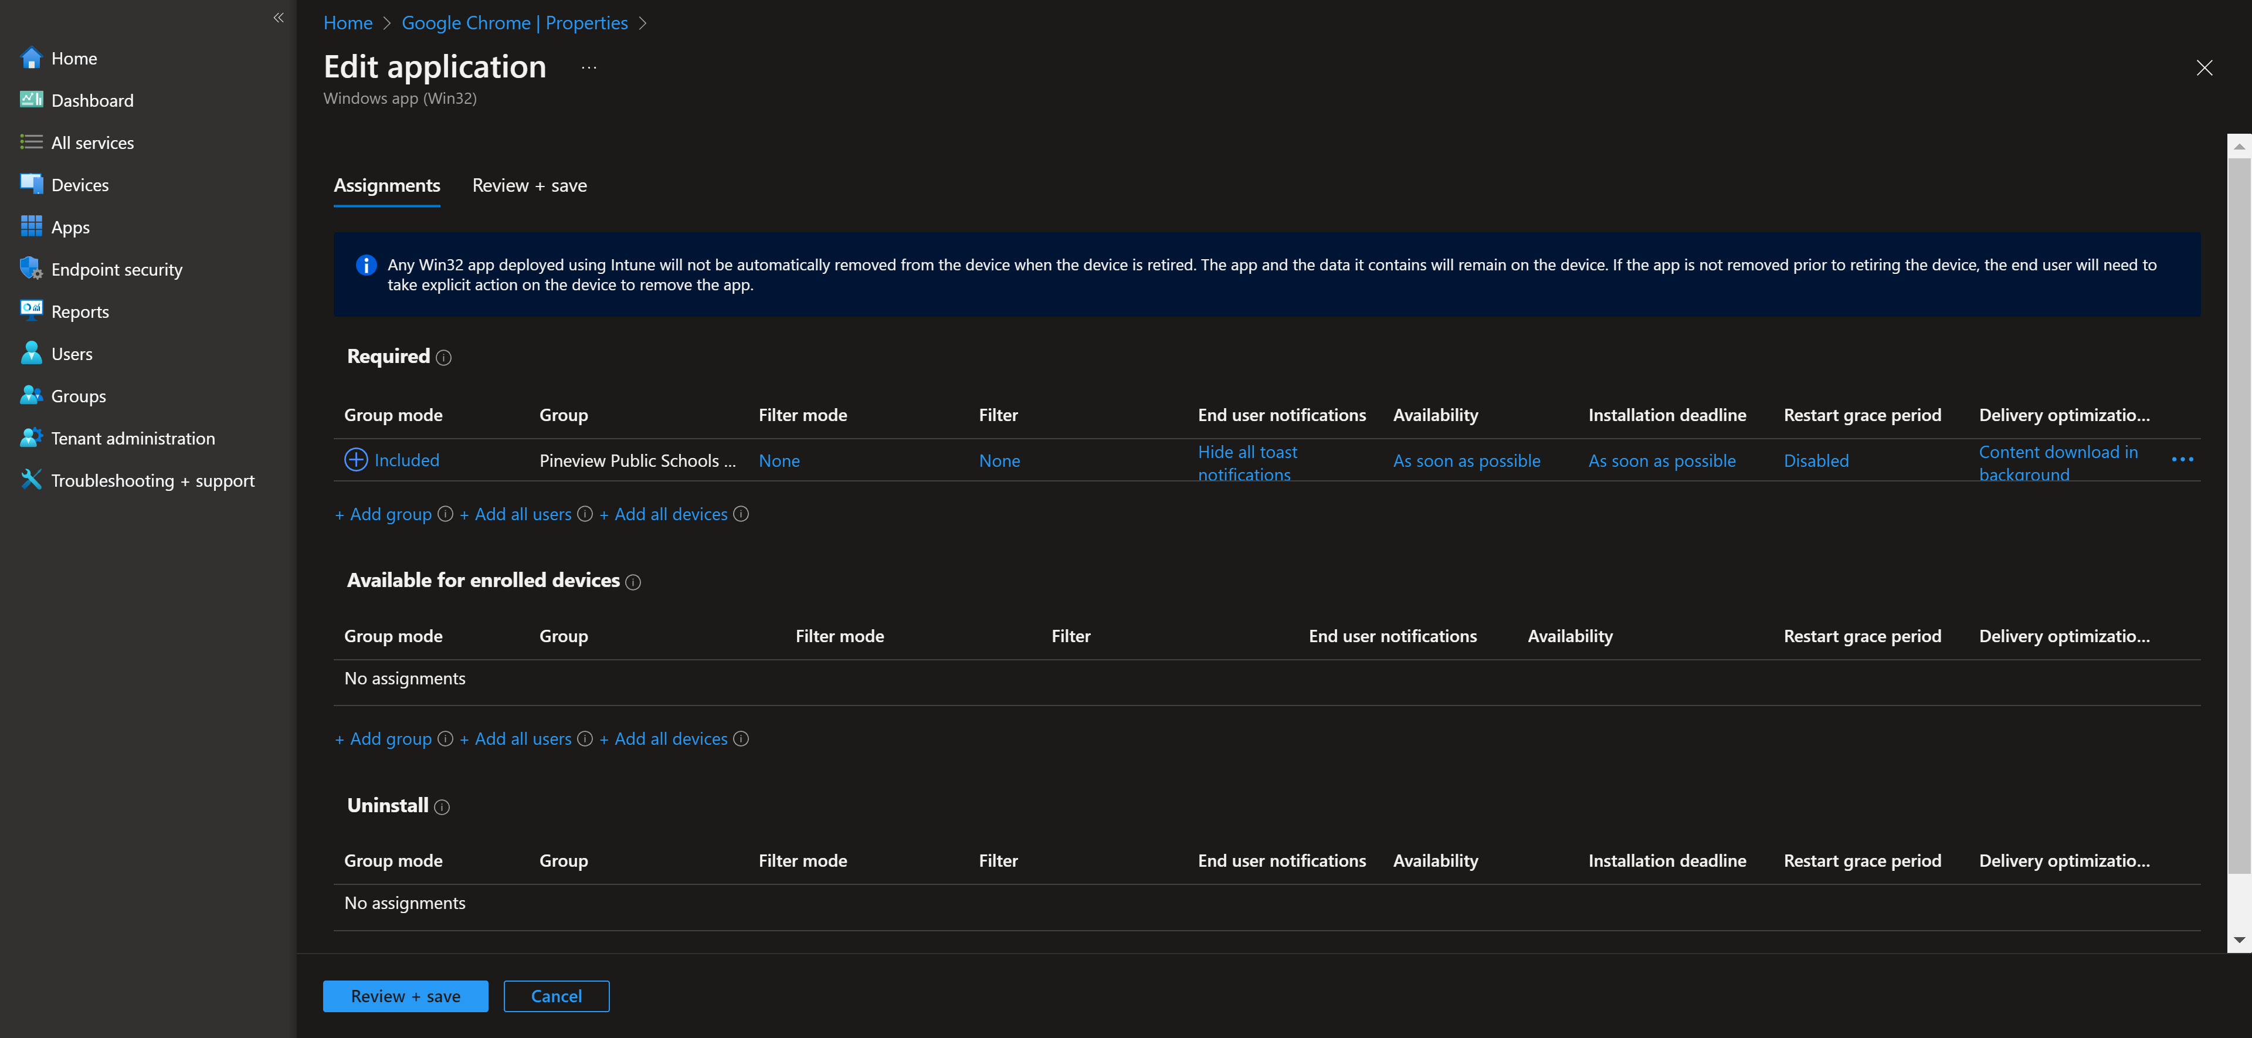Click the Uninstall section heading
Viewport: 2252px width, 1038px height.
tap(387, 805)
